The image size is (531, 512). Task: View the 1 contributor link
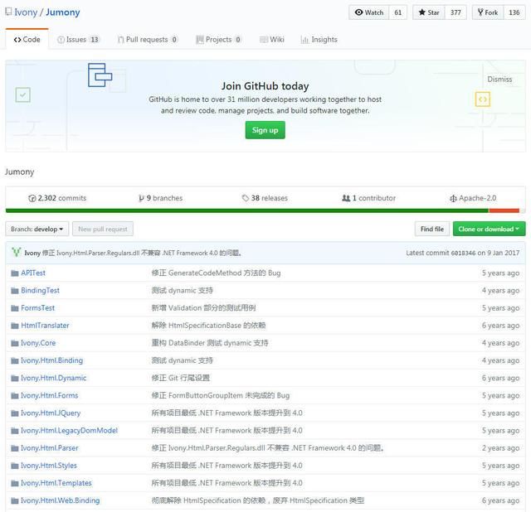click(368, 198)
